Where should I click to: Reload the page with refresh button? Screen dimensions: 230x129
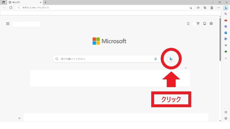tap(11, 8)
